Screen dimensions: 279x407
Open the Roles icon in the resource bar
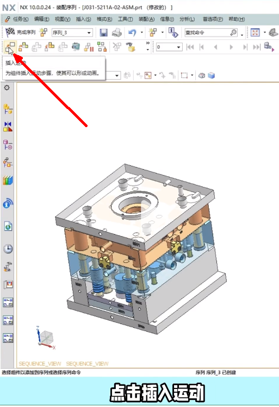pyautogui.click(x=8, y=285)
